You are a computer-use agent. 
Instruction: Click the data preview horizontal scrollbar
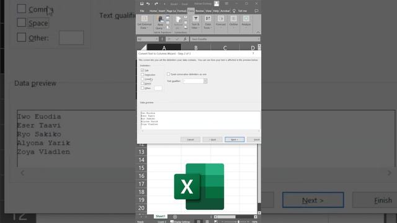click(200, 131)
